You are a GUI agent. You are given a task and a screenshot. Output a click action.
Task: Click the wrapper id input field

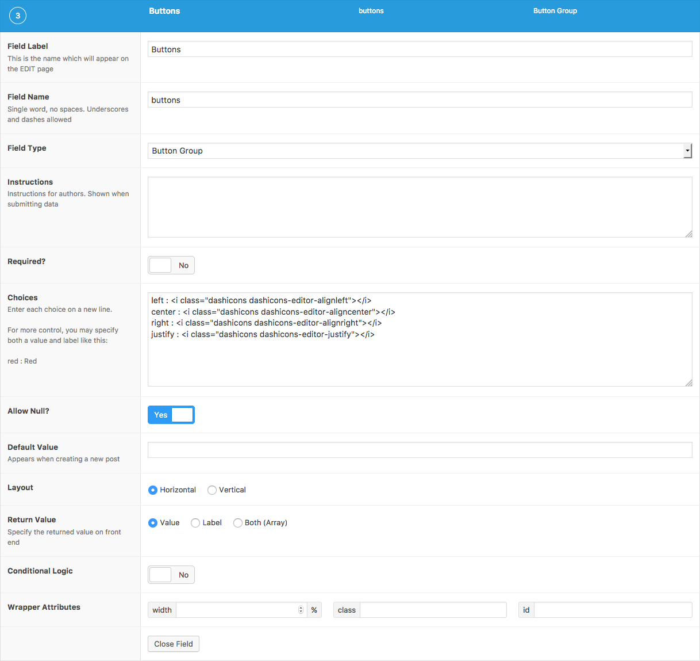(612, 610)
